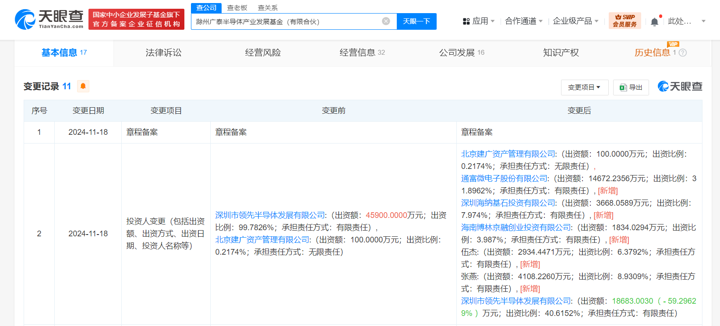The height and width of the screenshot is (326, 720).
Task: Click the 天眼一下 search button
Action: [416, 21]
